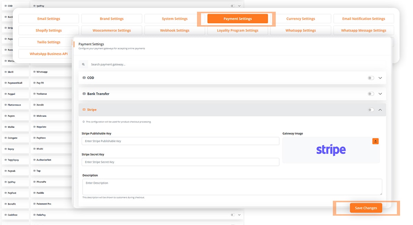
Task: Click the card icon next to PaymentWall
Action: click(6, 83)
